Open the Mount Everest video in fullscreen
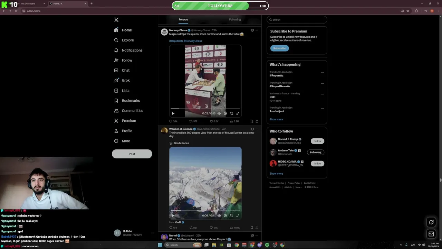 [238, 215]
